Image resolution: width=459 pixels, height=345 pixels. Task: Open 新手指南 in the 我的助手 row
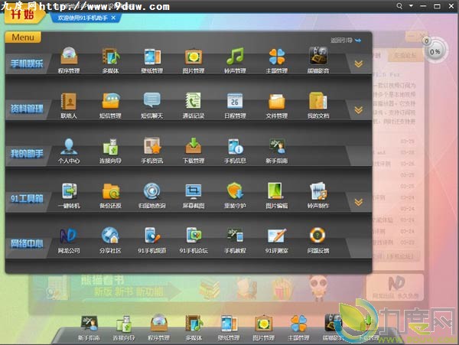point(277,151)
